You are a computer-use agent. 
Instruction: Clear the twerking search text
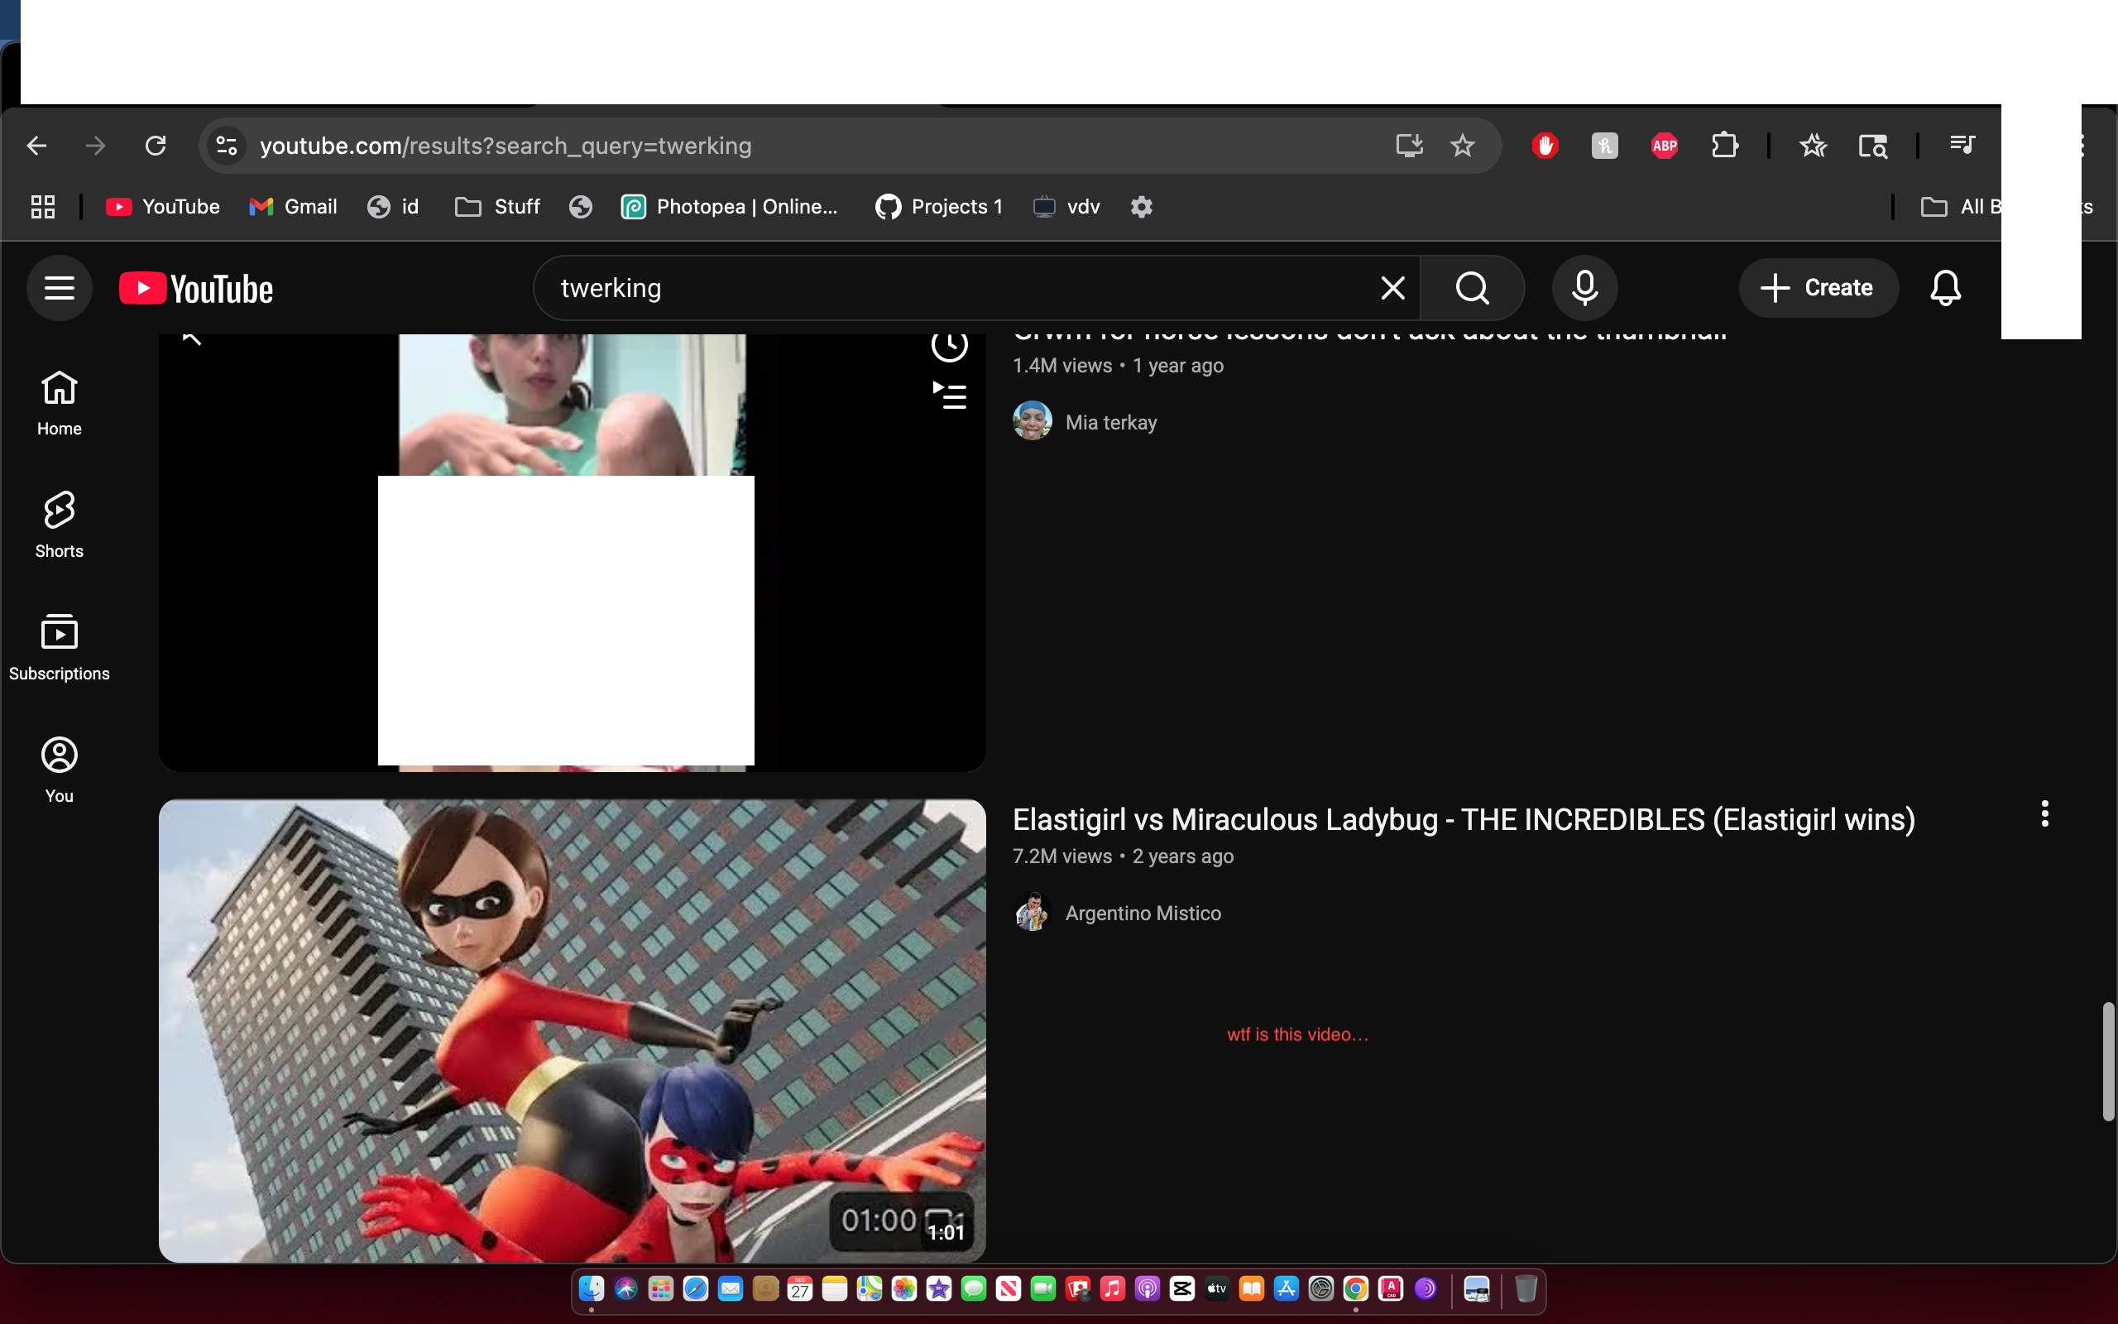click(x=1392, y=288)
